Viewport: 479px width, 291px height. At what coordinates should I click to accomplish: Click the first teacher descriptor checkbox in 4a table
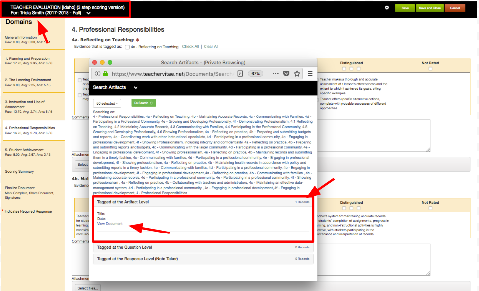coord(80,80)
